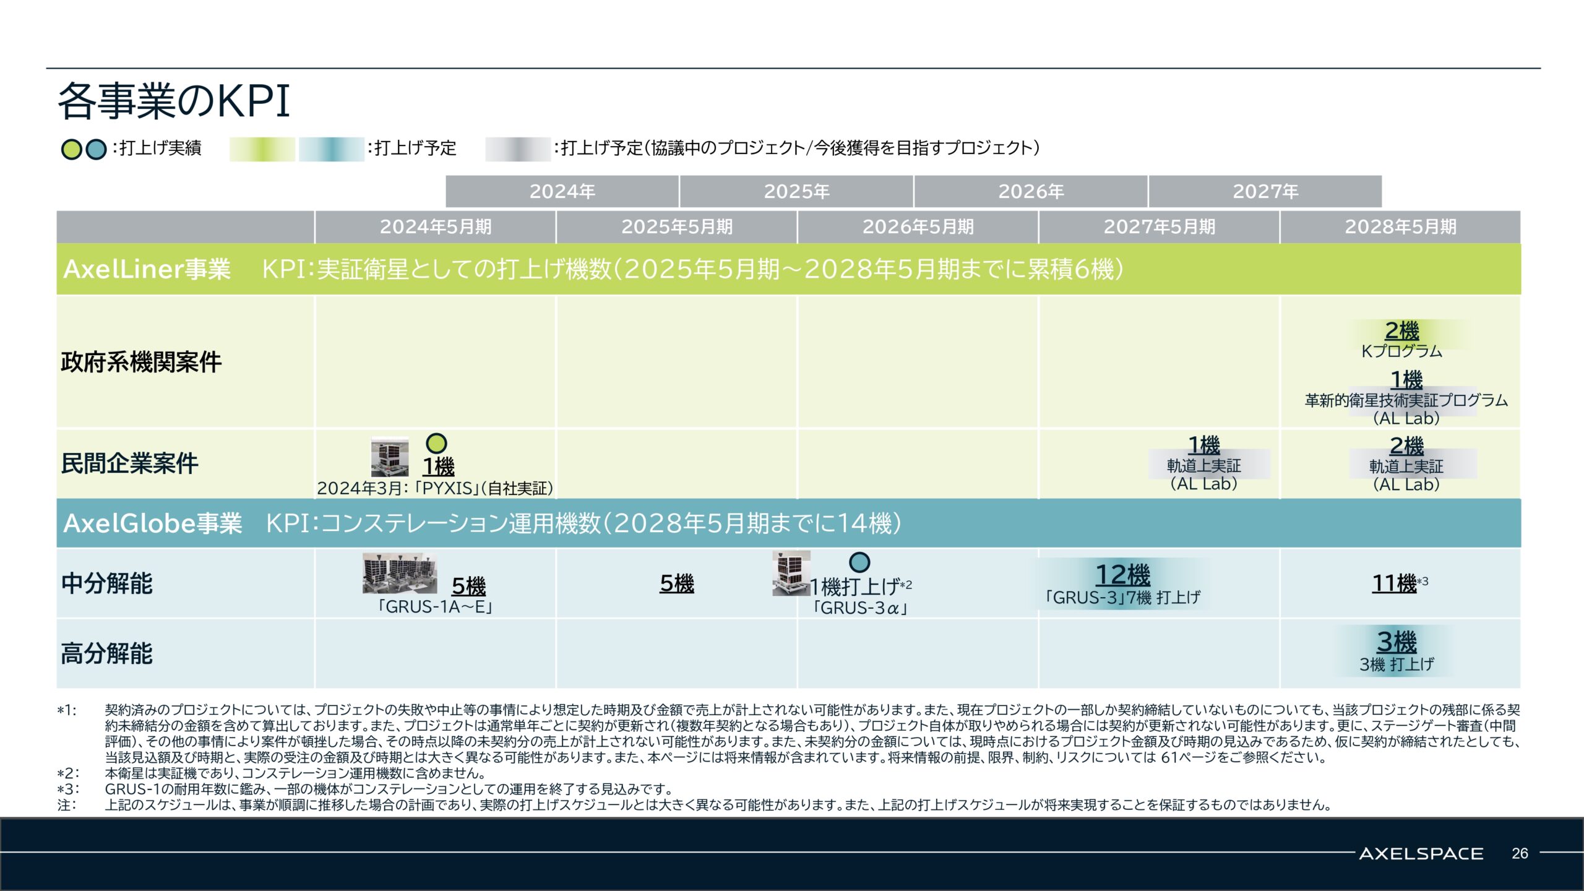Click the 1機 above PYXIS caption

pyautogui.click(x=439, y=466)
